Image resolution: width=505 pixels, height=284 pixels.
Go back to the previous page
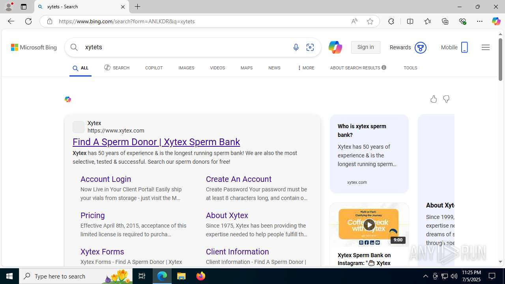pyautogui.click(x=11, y=21)
